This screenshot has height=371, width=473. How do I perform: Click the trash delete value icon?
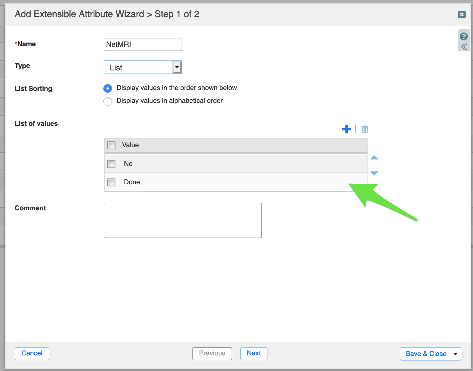365,129
